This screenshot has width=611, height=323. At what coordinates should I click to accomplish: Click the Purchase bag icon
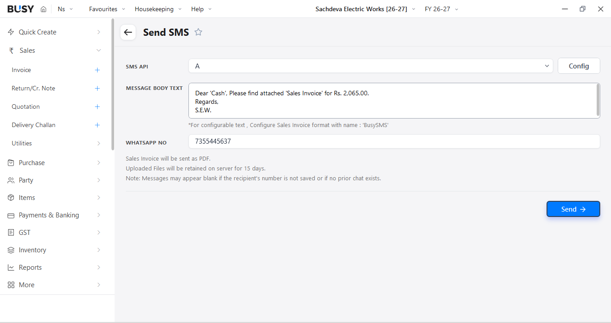point(11,163)
